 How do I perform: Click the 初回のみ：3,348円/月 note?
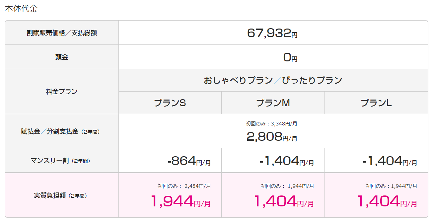coord(271,123)
